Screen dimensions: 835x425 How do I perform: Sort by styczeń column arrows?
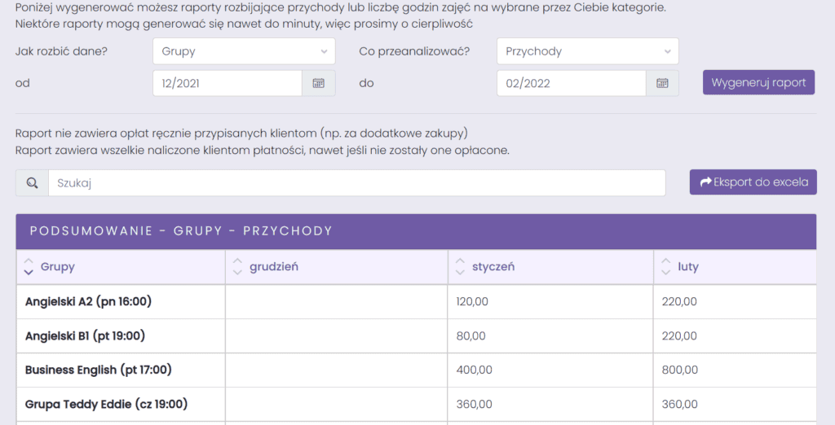pos(460,267)
